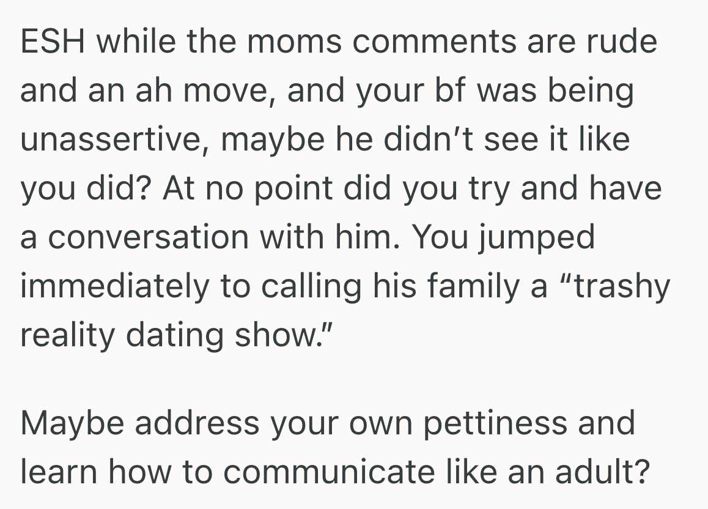Click the word "bf" in the comment
The height and width of the screenshot is (509, 708).
pyautogui.click(x=452, y=91)
